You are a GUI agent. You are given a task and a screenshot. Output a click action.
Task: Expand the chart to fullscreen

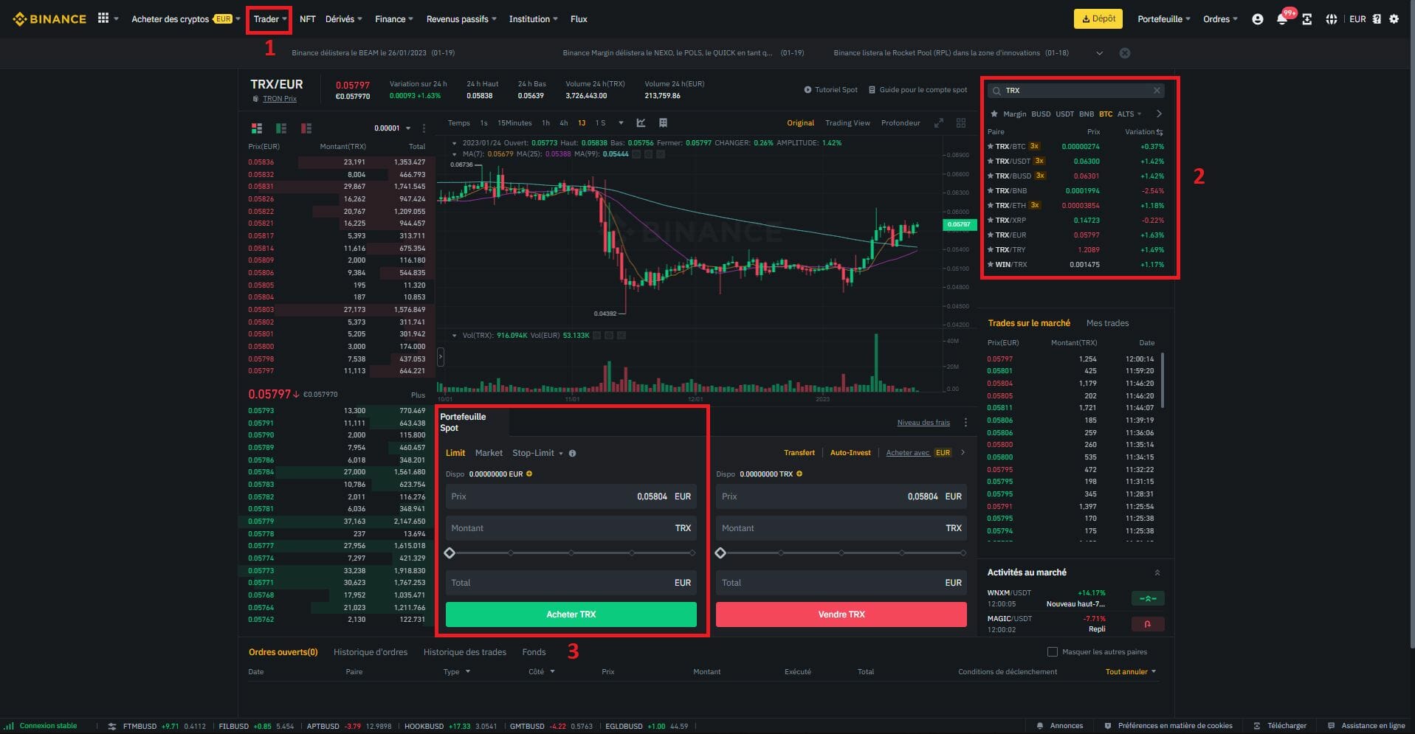coord(939,123)
